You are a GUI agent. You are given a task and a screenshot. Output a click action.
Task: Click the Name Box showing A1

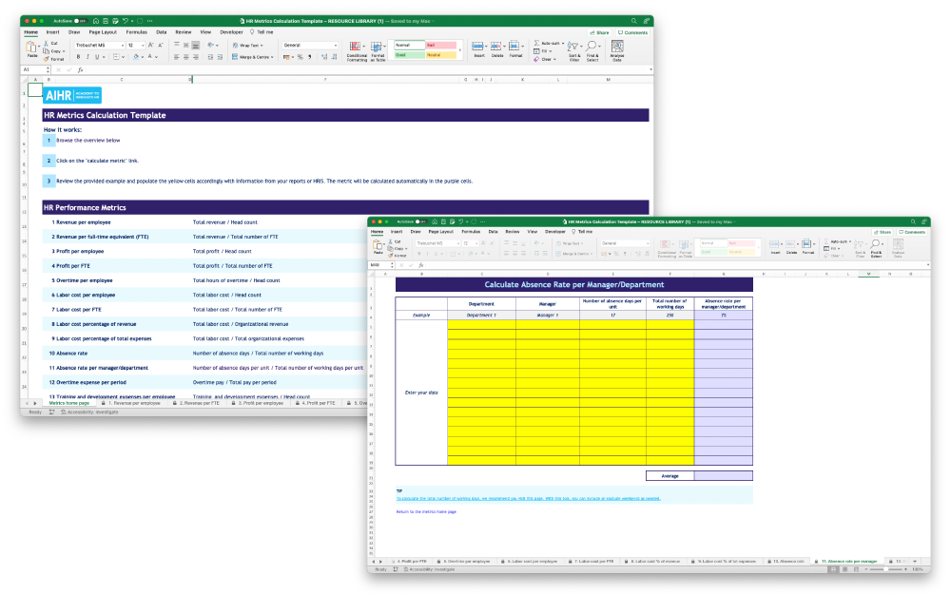point(35,69)
